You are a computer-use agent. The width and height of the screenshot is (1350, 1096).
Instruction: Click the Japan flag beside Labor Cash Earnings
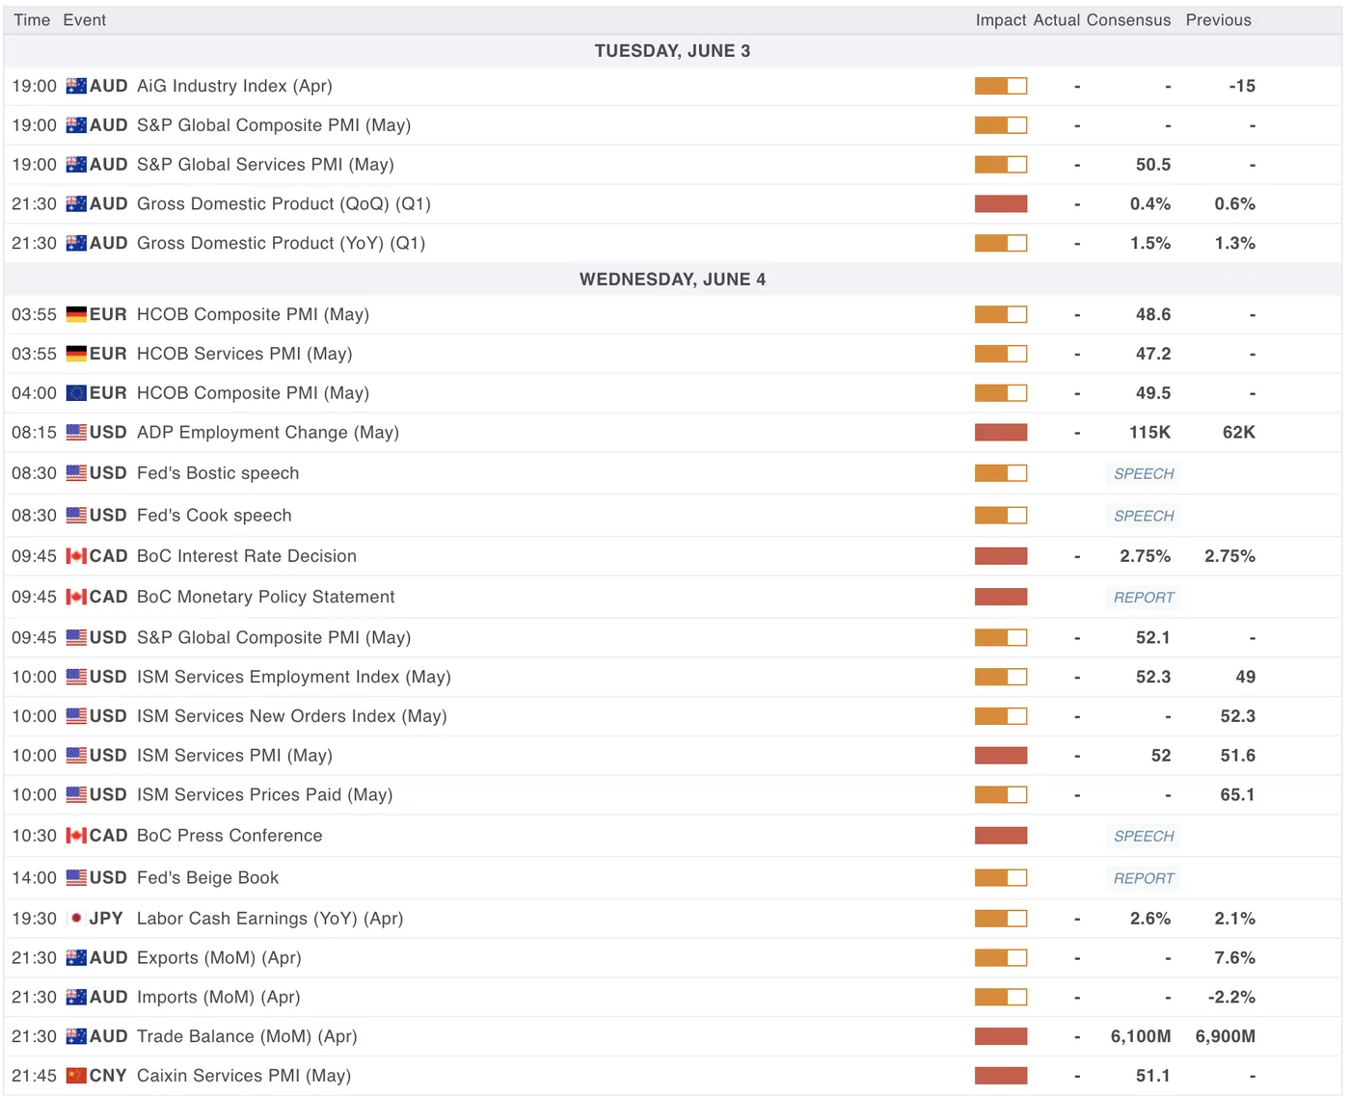pyautogui.click(x=76, y=919)
